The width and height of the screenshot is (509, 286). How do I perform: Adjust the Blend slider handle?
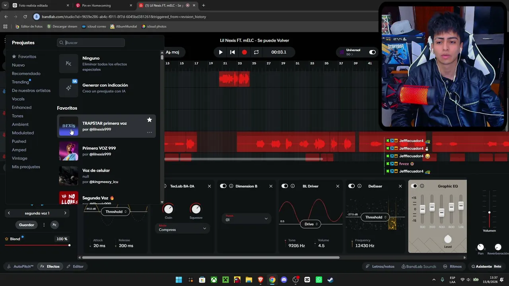coord(70,245)
